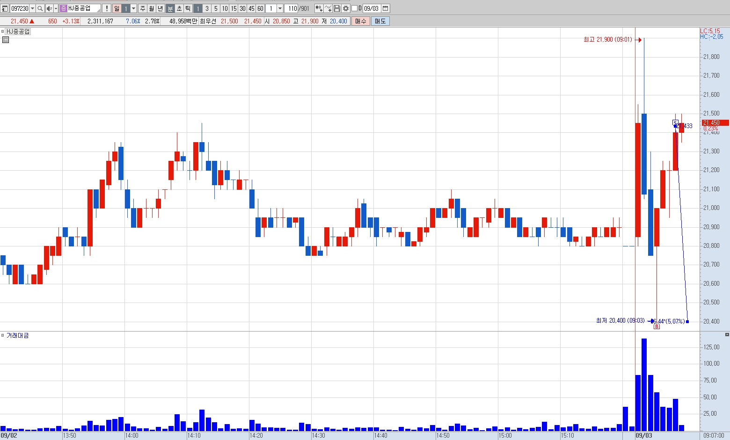Open the dropdown beside the speaker icon
Viewport: 730px width, 440px height.
[56, 8]
